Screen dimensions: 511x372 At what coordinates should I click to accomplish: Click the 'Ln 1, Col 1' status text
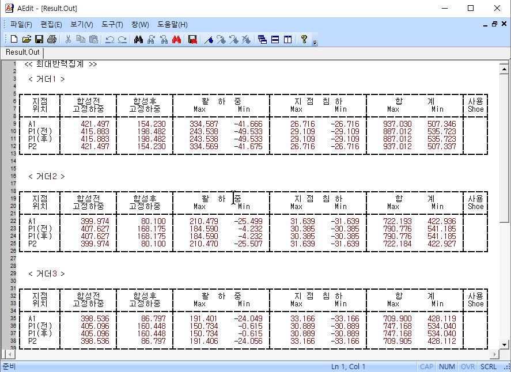[348, 367]
